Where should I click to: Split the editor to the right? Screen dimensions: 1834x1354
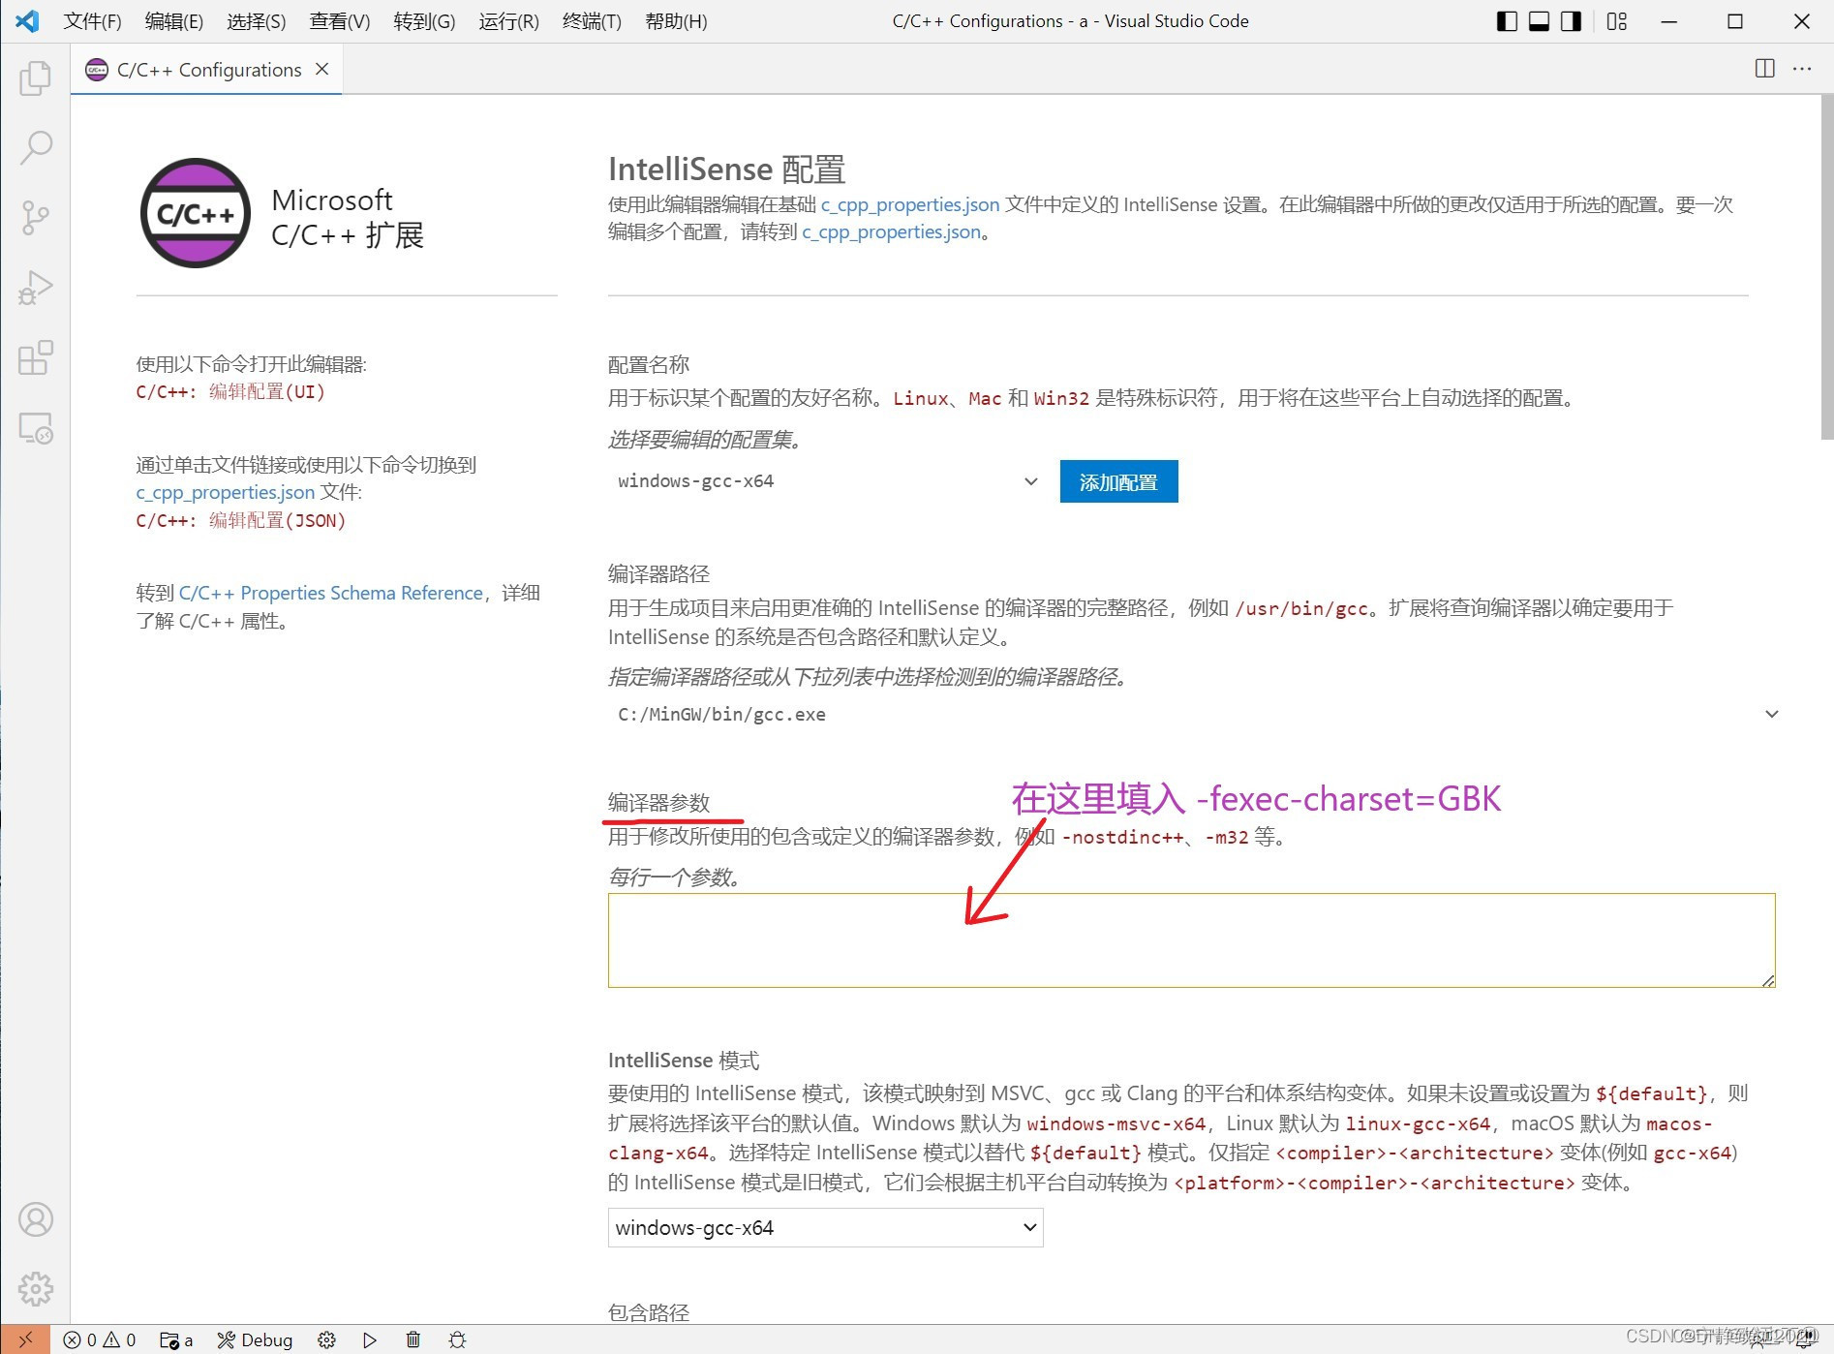pos(1765,69)
